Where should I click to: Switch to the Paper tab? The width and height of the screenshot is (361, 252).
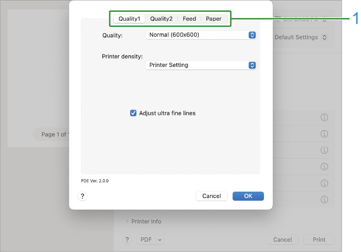tap(214, 19)
